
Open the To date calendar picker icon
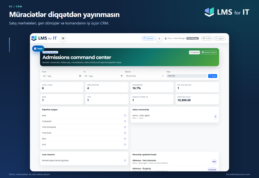click(121, 76)
